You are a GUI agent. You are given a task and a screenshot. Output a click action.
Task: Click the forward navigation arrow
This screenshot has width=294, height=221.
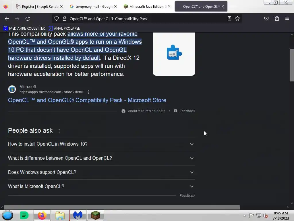pos(17,19)
